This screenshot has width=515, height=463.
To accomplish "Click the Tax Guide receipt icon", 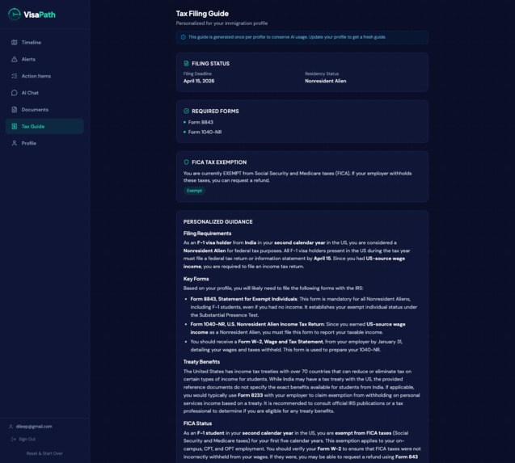I will click(14, 126).
